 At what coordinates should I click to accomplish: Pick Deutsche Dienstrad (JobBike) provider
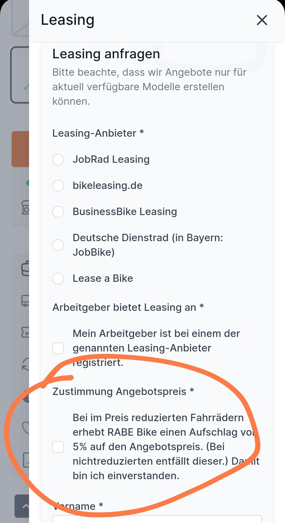(58, 245)
